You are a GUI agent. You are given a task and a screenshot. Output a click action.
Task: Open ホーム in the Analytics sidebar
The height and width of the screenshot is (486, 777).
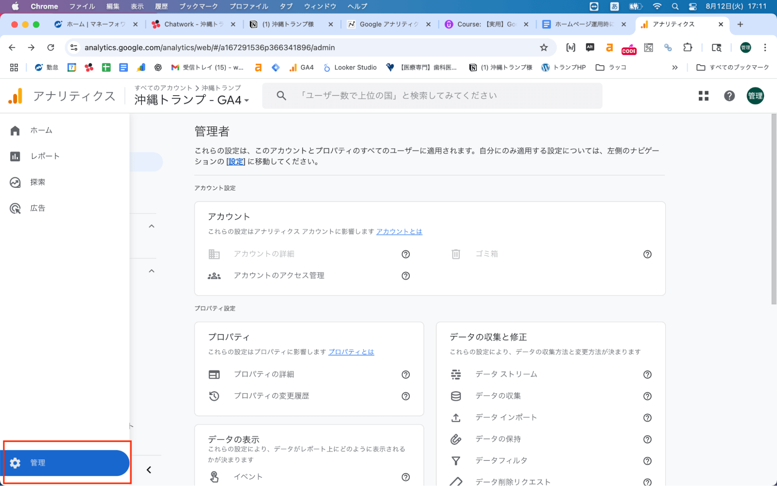click(x=40, y=130)
